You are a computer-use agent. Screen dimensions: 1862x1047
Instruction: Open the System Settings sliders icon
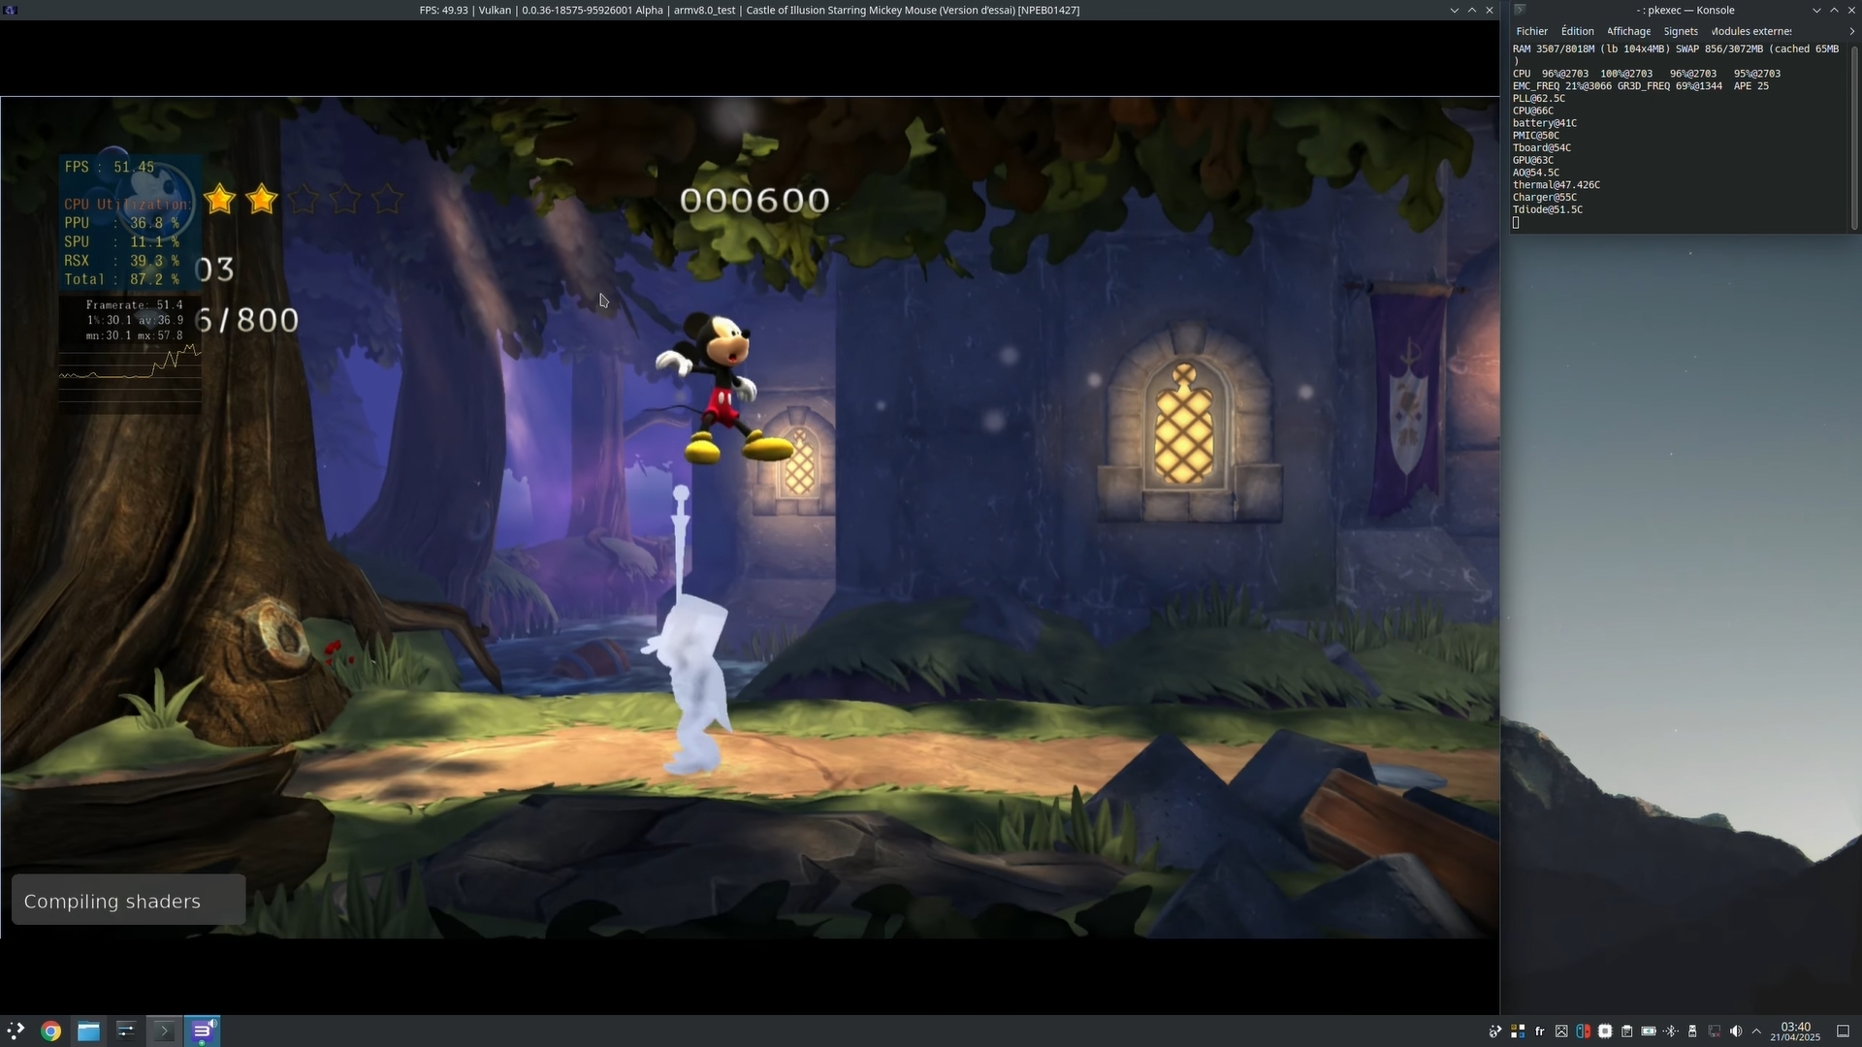126,1031
